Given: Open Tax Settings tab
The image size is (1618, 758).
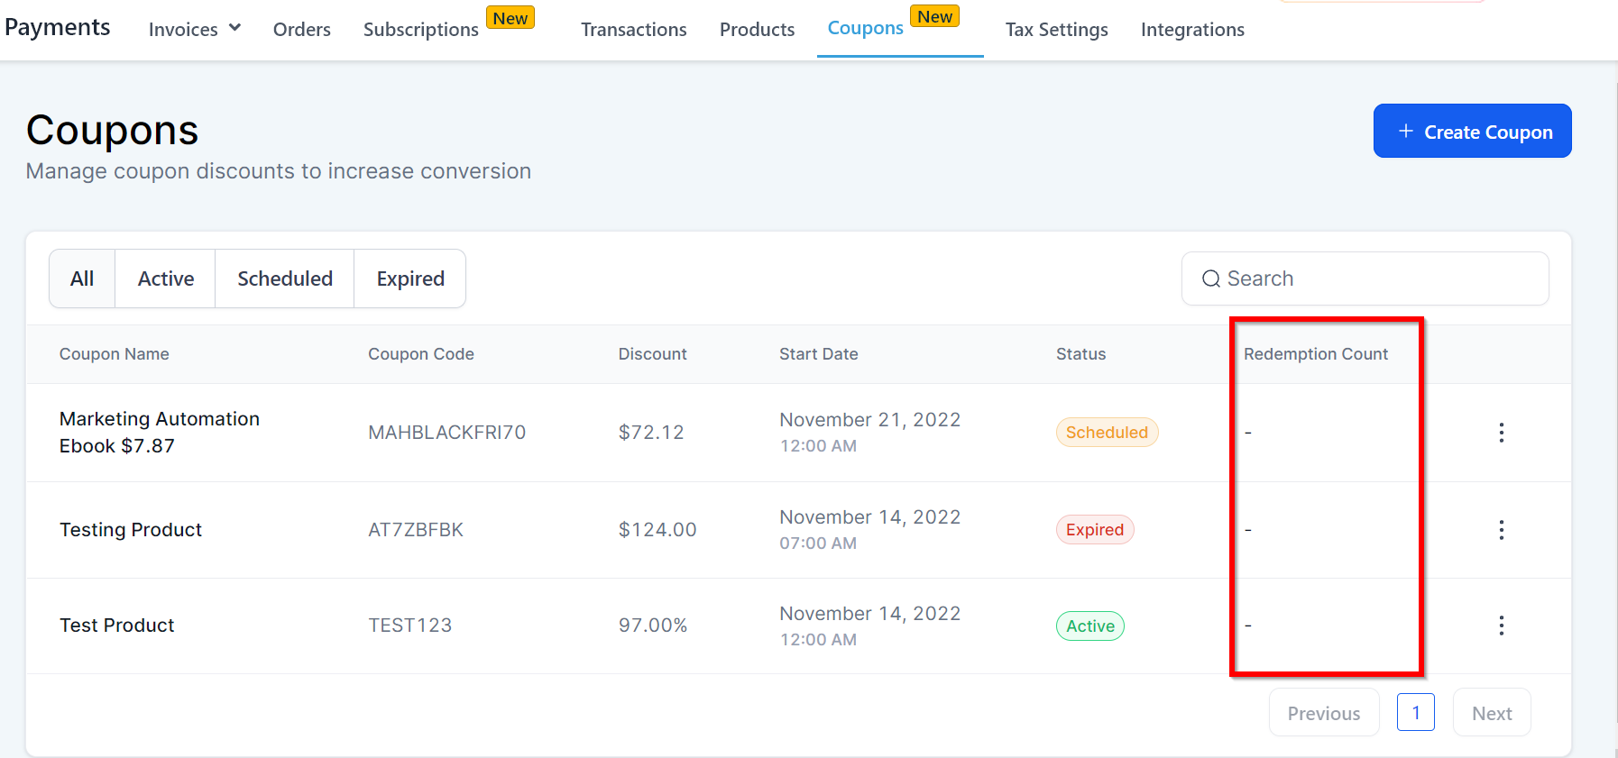Looking at the screenshot, I should pyautogui.click(x=1057, y=30).
